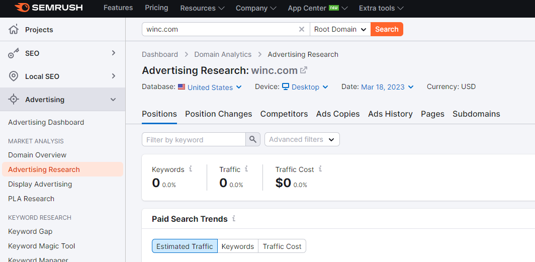Open the Root Domain dropdown

point(340,29)
